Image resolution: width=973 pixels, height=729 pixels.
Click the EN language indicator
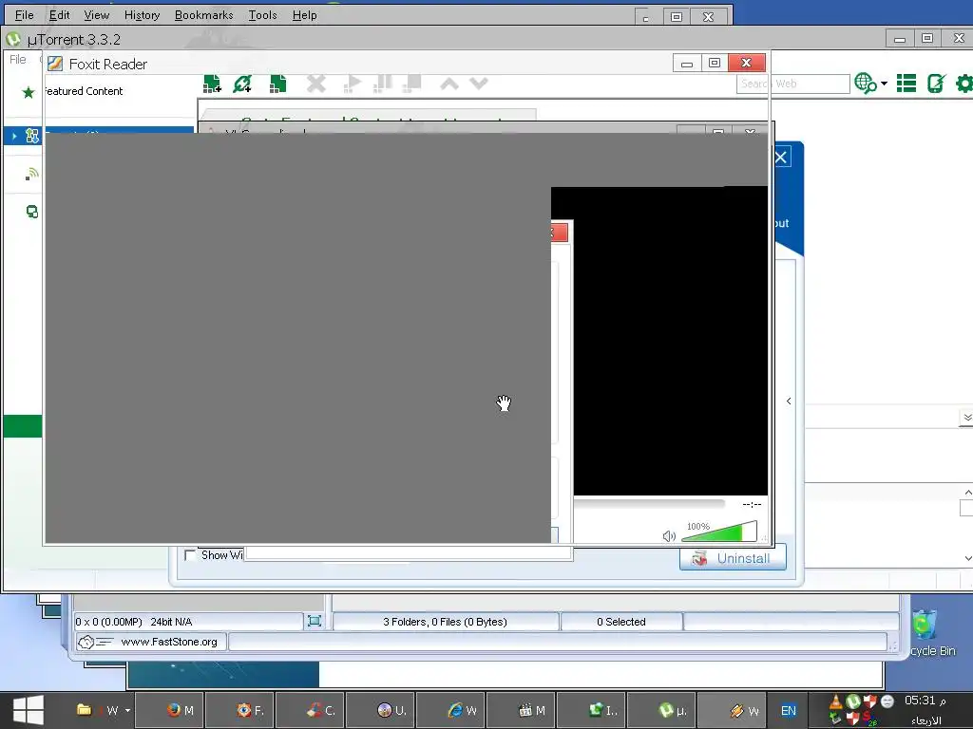788,711
